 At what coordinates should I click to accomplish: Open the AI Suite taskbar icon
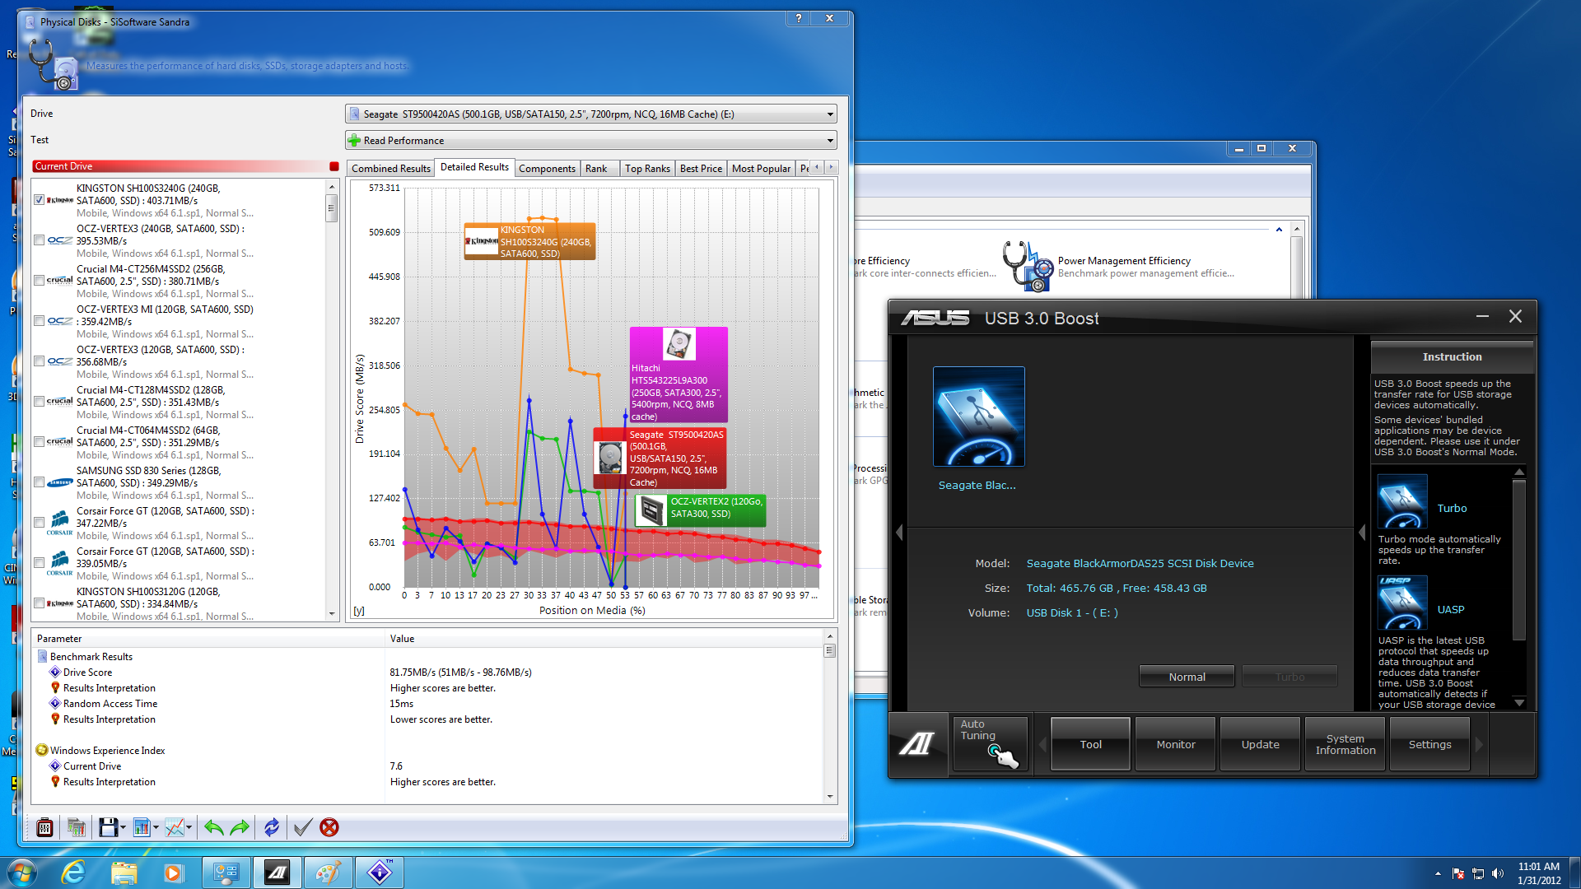point(277,873)
